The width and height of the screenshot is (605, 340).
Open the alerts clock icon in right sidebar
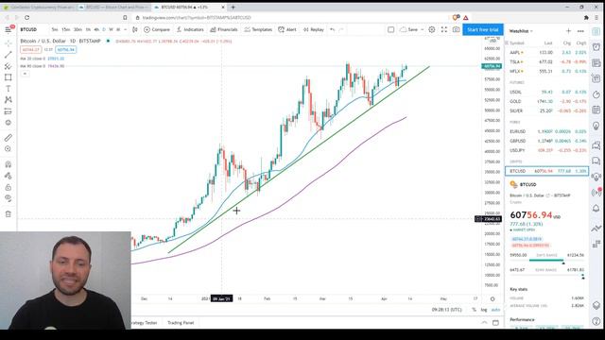point(596,47)
